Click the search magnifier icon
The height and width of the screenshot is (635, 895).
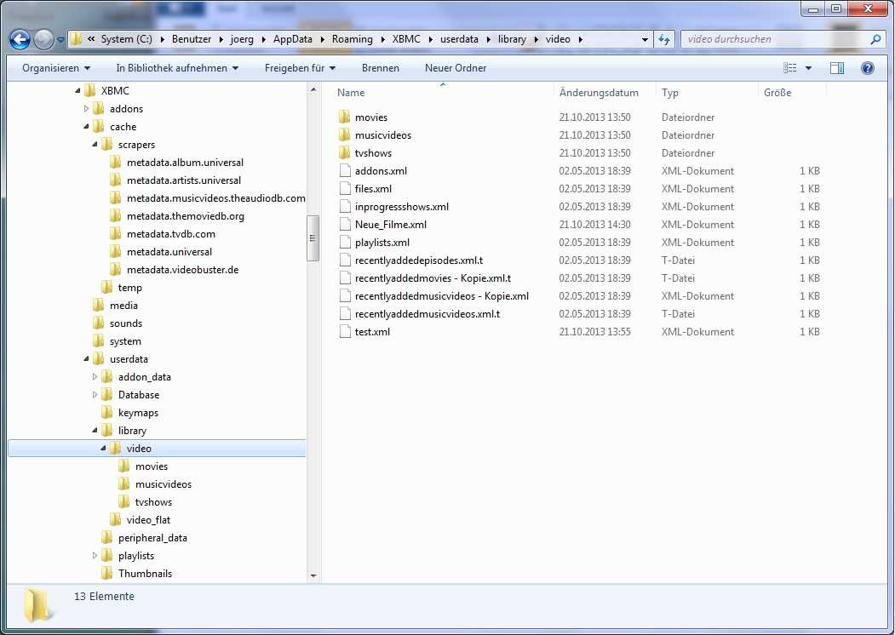[875, 39]
